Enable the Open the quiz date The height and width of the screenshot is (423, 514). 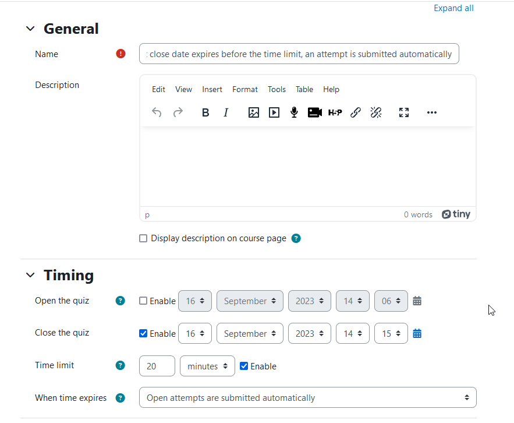coord(143,301)
